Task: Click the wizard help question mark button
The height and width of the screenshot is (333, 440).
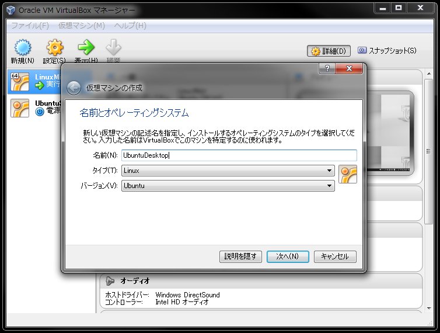Action: (x=327, y=68)
